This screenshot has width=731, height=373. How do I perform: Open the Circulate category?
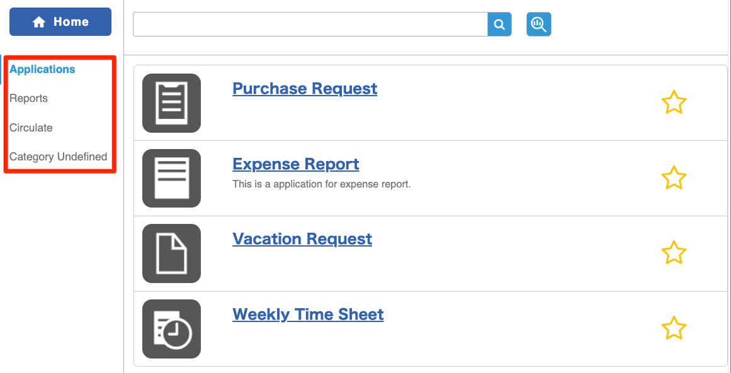coord(31,128)
